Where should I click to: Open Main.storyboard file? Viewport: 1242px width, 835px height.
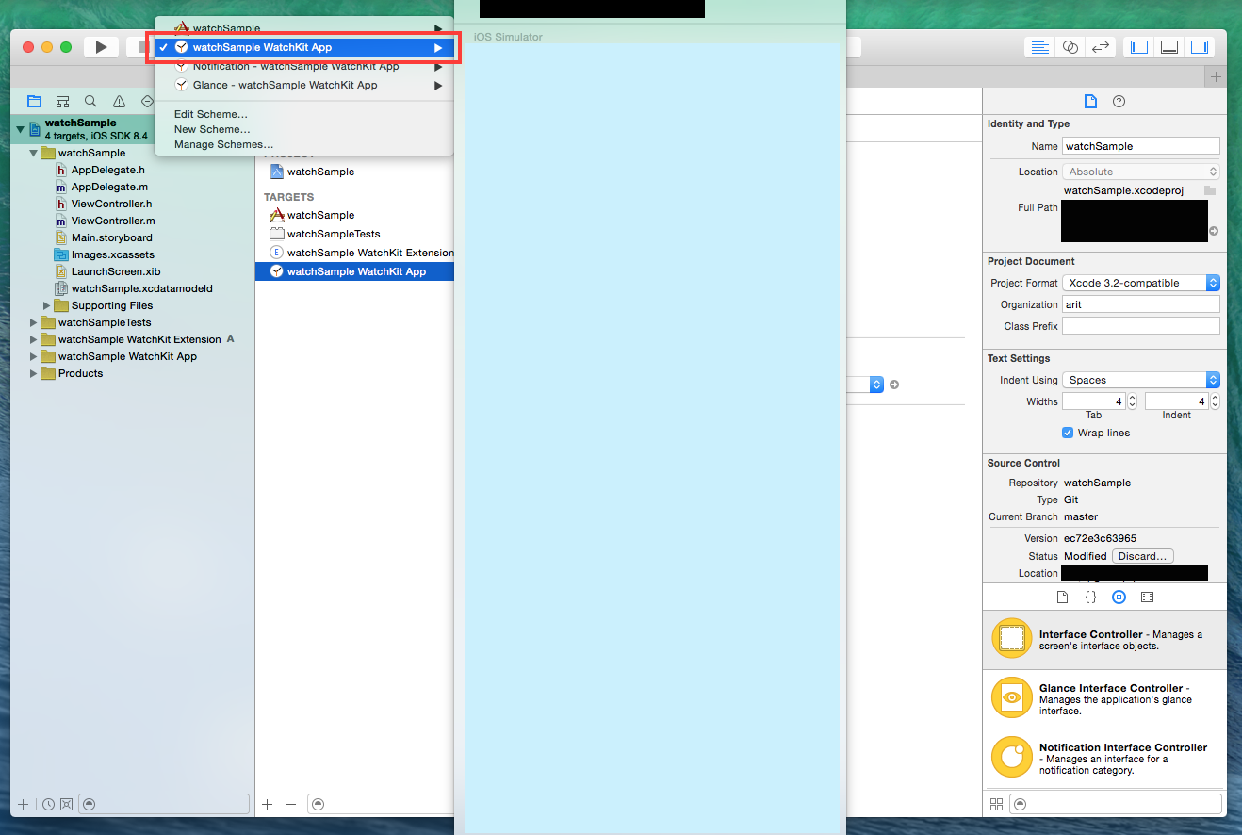(x=111, y=237)
